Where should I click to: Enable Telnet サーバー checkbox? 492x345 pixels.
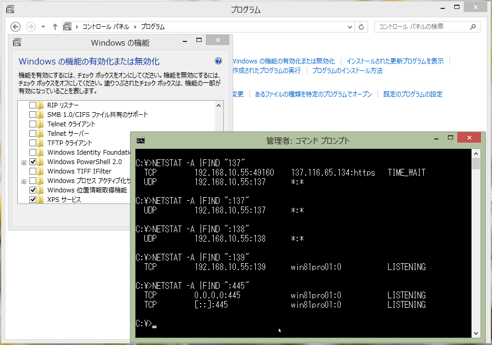click(x=33, y=133)
